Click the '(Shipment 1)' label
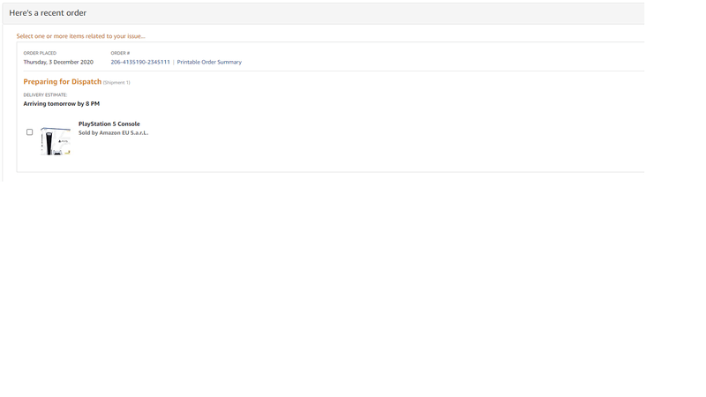This screenshot has width=706, height=397. pos(116,82)
